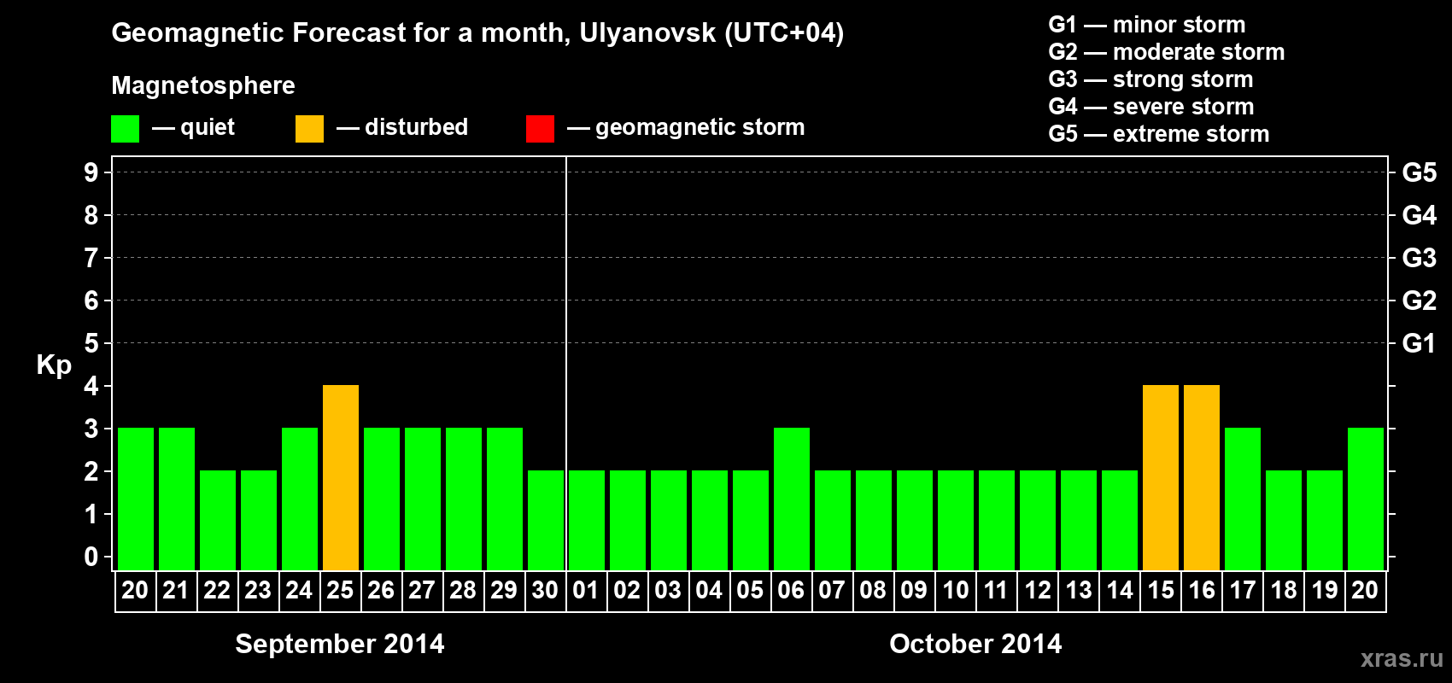Screen dimensions: 1452x683
Task: Click the G2 — moderate storm legend line
Action: coord(1167,52)
